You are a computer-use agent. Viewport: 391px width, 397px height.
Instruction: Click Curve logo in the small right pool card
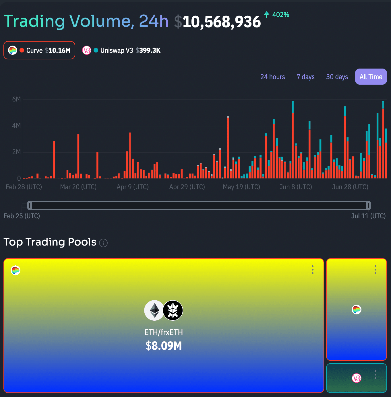coord(357,310)
